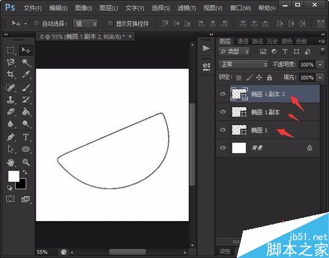
Task: Enable the 自动选择 checkbox
Action: pos(36,24)
